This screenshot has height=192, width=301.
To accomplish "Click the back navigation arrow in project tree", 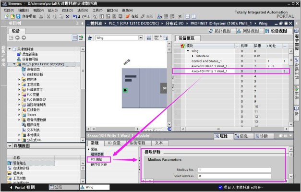I will (17, 37).
